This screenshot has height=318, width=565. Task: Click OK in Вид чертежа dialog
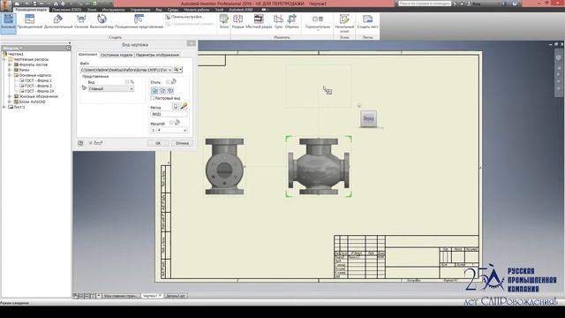(158, 143)
